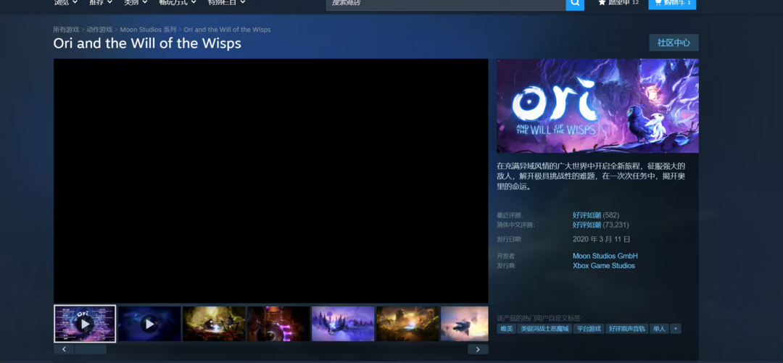This screenshot has height=363, width=783.
Task: Click the store search magnifier button
Action: (575, 3)
